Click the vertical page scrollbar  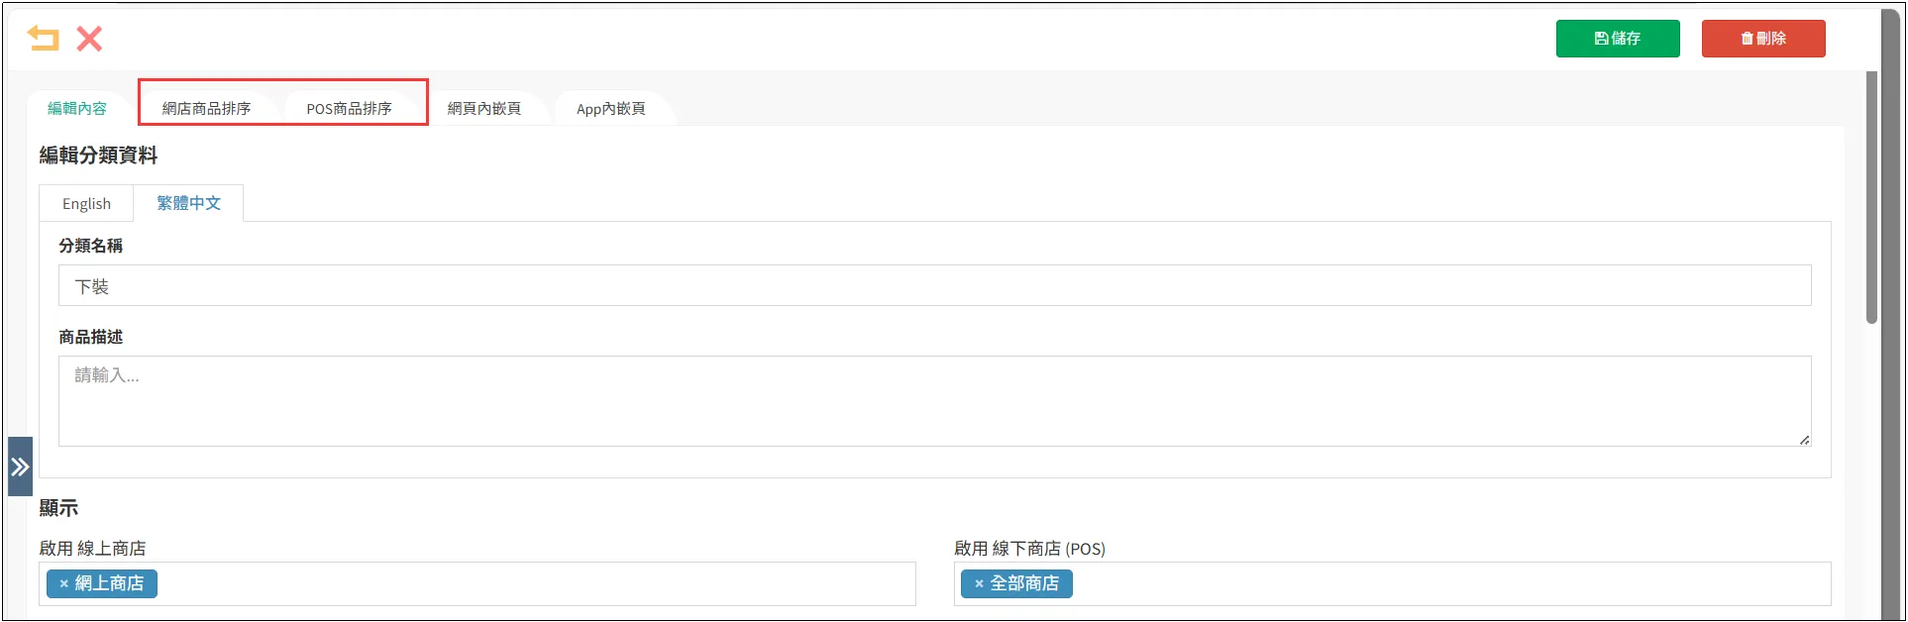pos(1870,198)
